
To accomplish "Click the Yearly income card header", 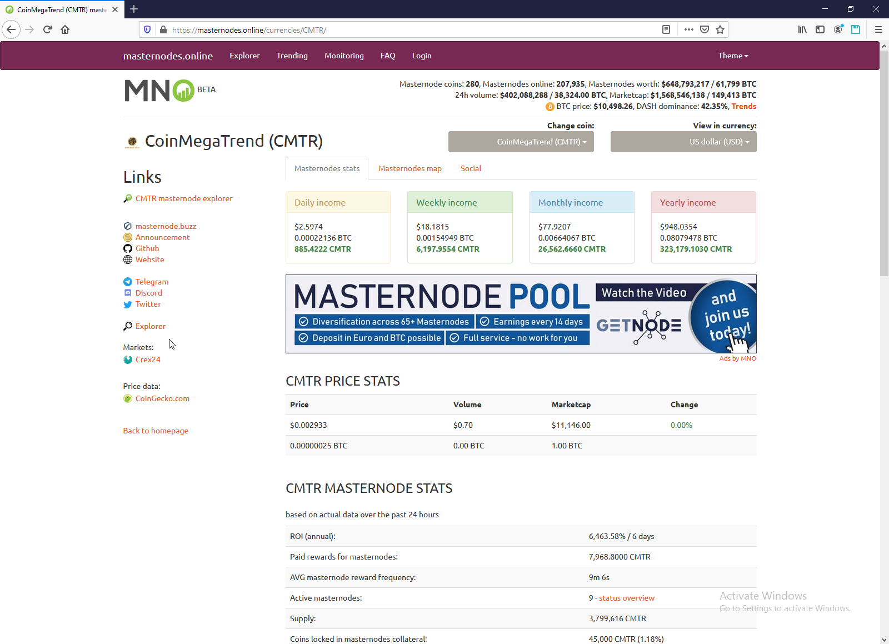I will point(703,202).
